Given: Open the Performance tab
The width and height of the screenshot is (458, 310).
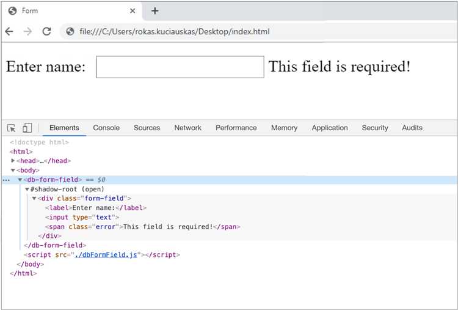Looking at the screenshot, I should 236,128.
